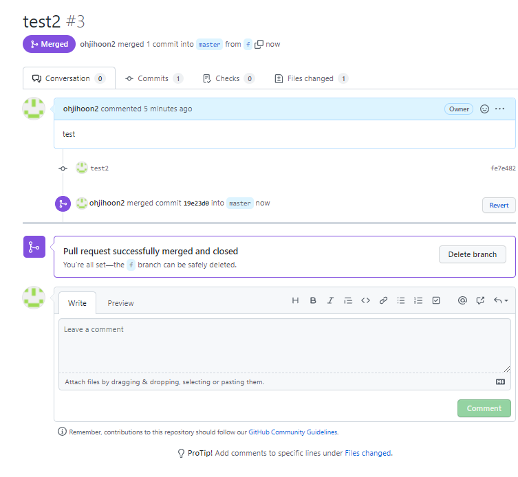This screenshot has height=477, width=518.
Task: Open commit hash fe7e482
Action: [503, 168]
